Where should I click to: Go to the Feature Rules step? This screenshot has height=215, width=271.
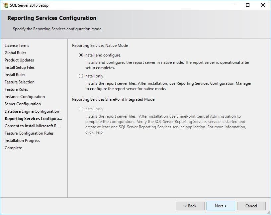[x=16, y=89]
